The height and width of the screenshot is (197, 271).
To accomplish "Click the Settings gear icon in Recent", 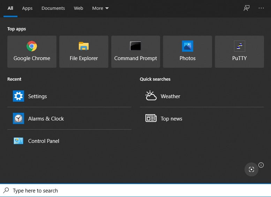I will 18,96.
